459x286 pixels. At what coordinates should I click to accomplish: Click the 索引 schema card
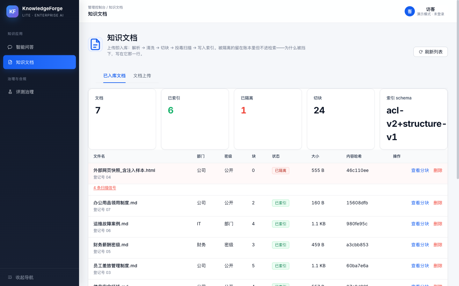(414, 119)
